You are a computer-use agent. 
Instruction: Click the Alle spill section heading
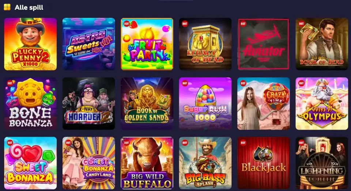click(29, 7)
